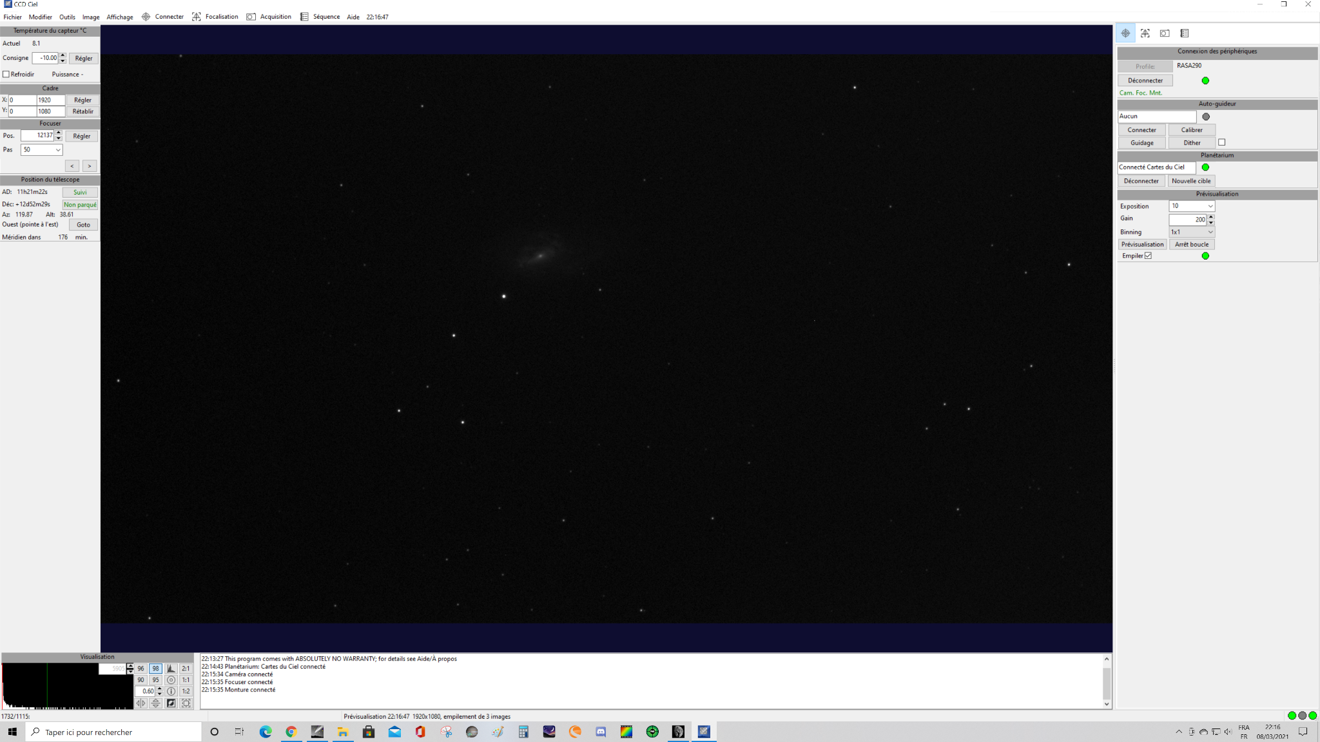Open the focus tab icon in right panel
Viewport: 1320px width, 742px height.
pyautogui.click(x=1145, y=33)
